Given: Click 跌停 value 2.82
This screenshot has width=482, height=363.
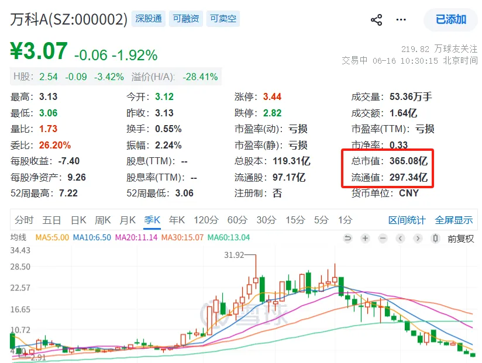Looking at the screenshot, I should (x=272, y=113).
